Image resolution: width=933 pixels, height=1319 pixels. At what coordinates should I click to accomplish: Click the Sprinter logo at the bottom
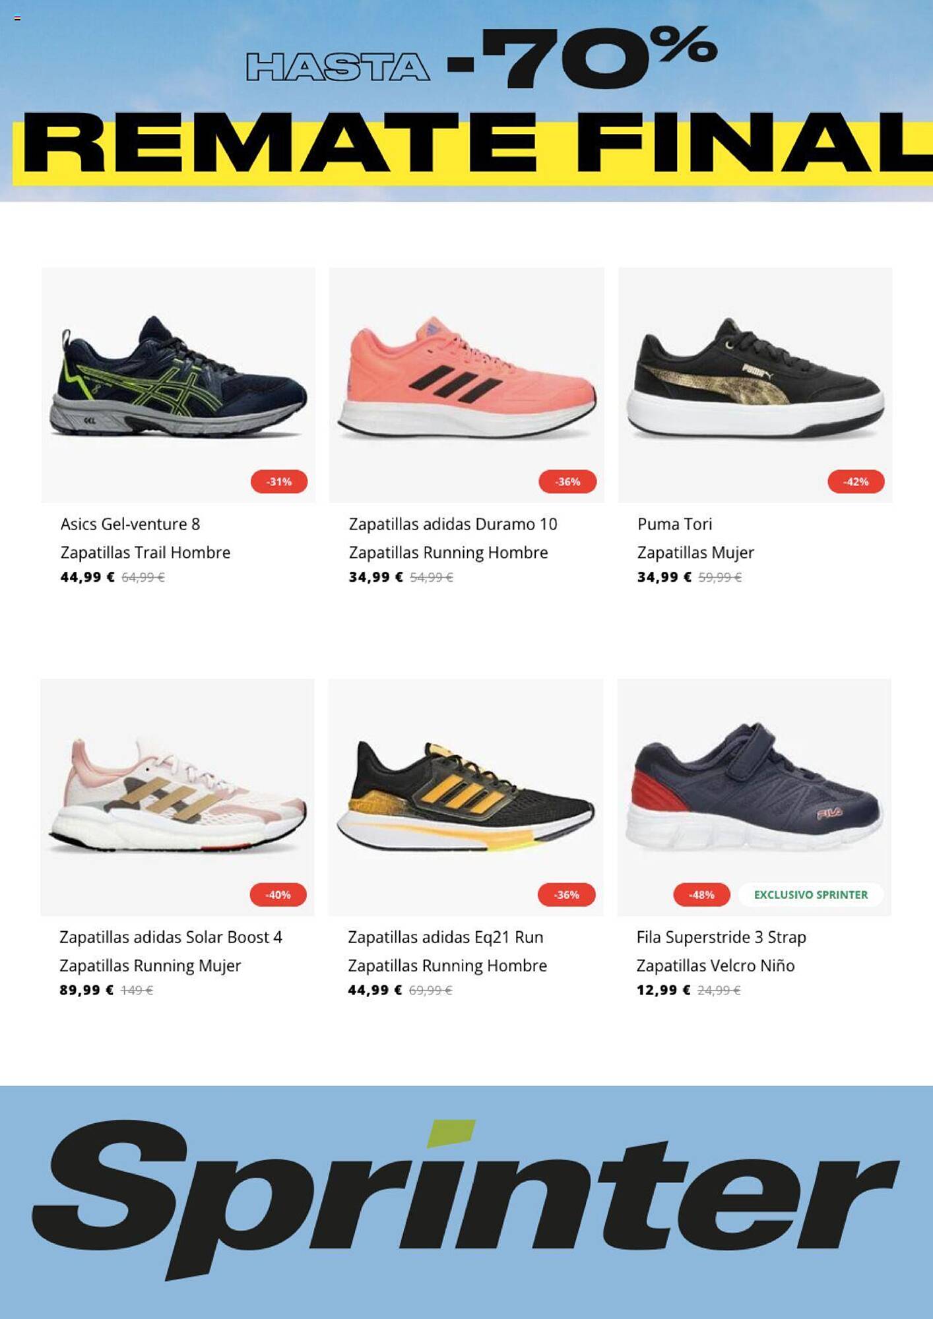coord(466,1198)
